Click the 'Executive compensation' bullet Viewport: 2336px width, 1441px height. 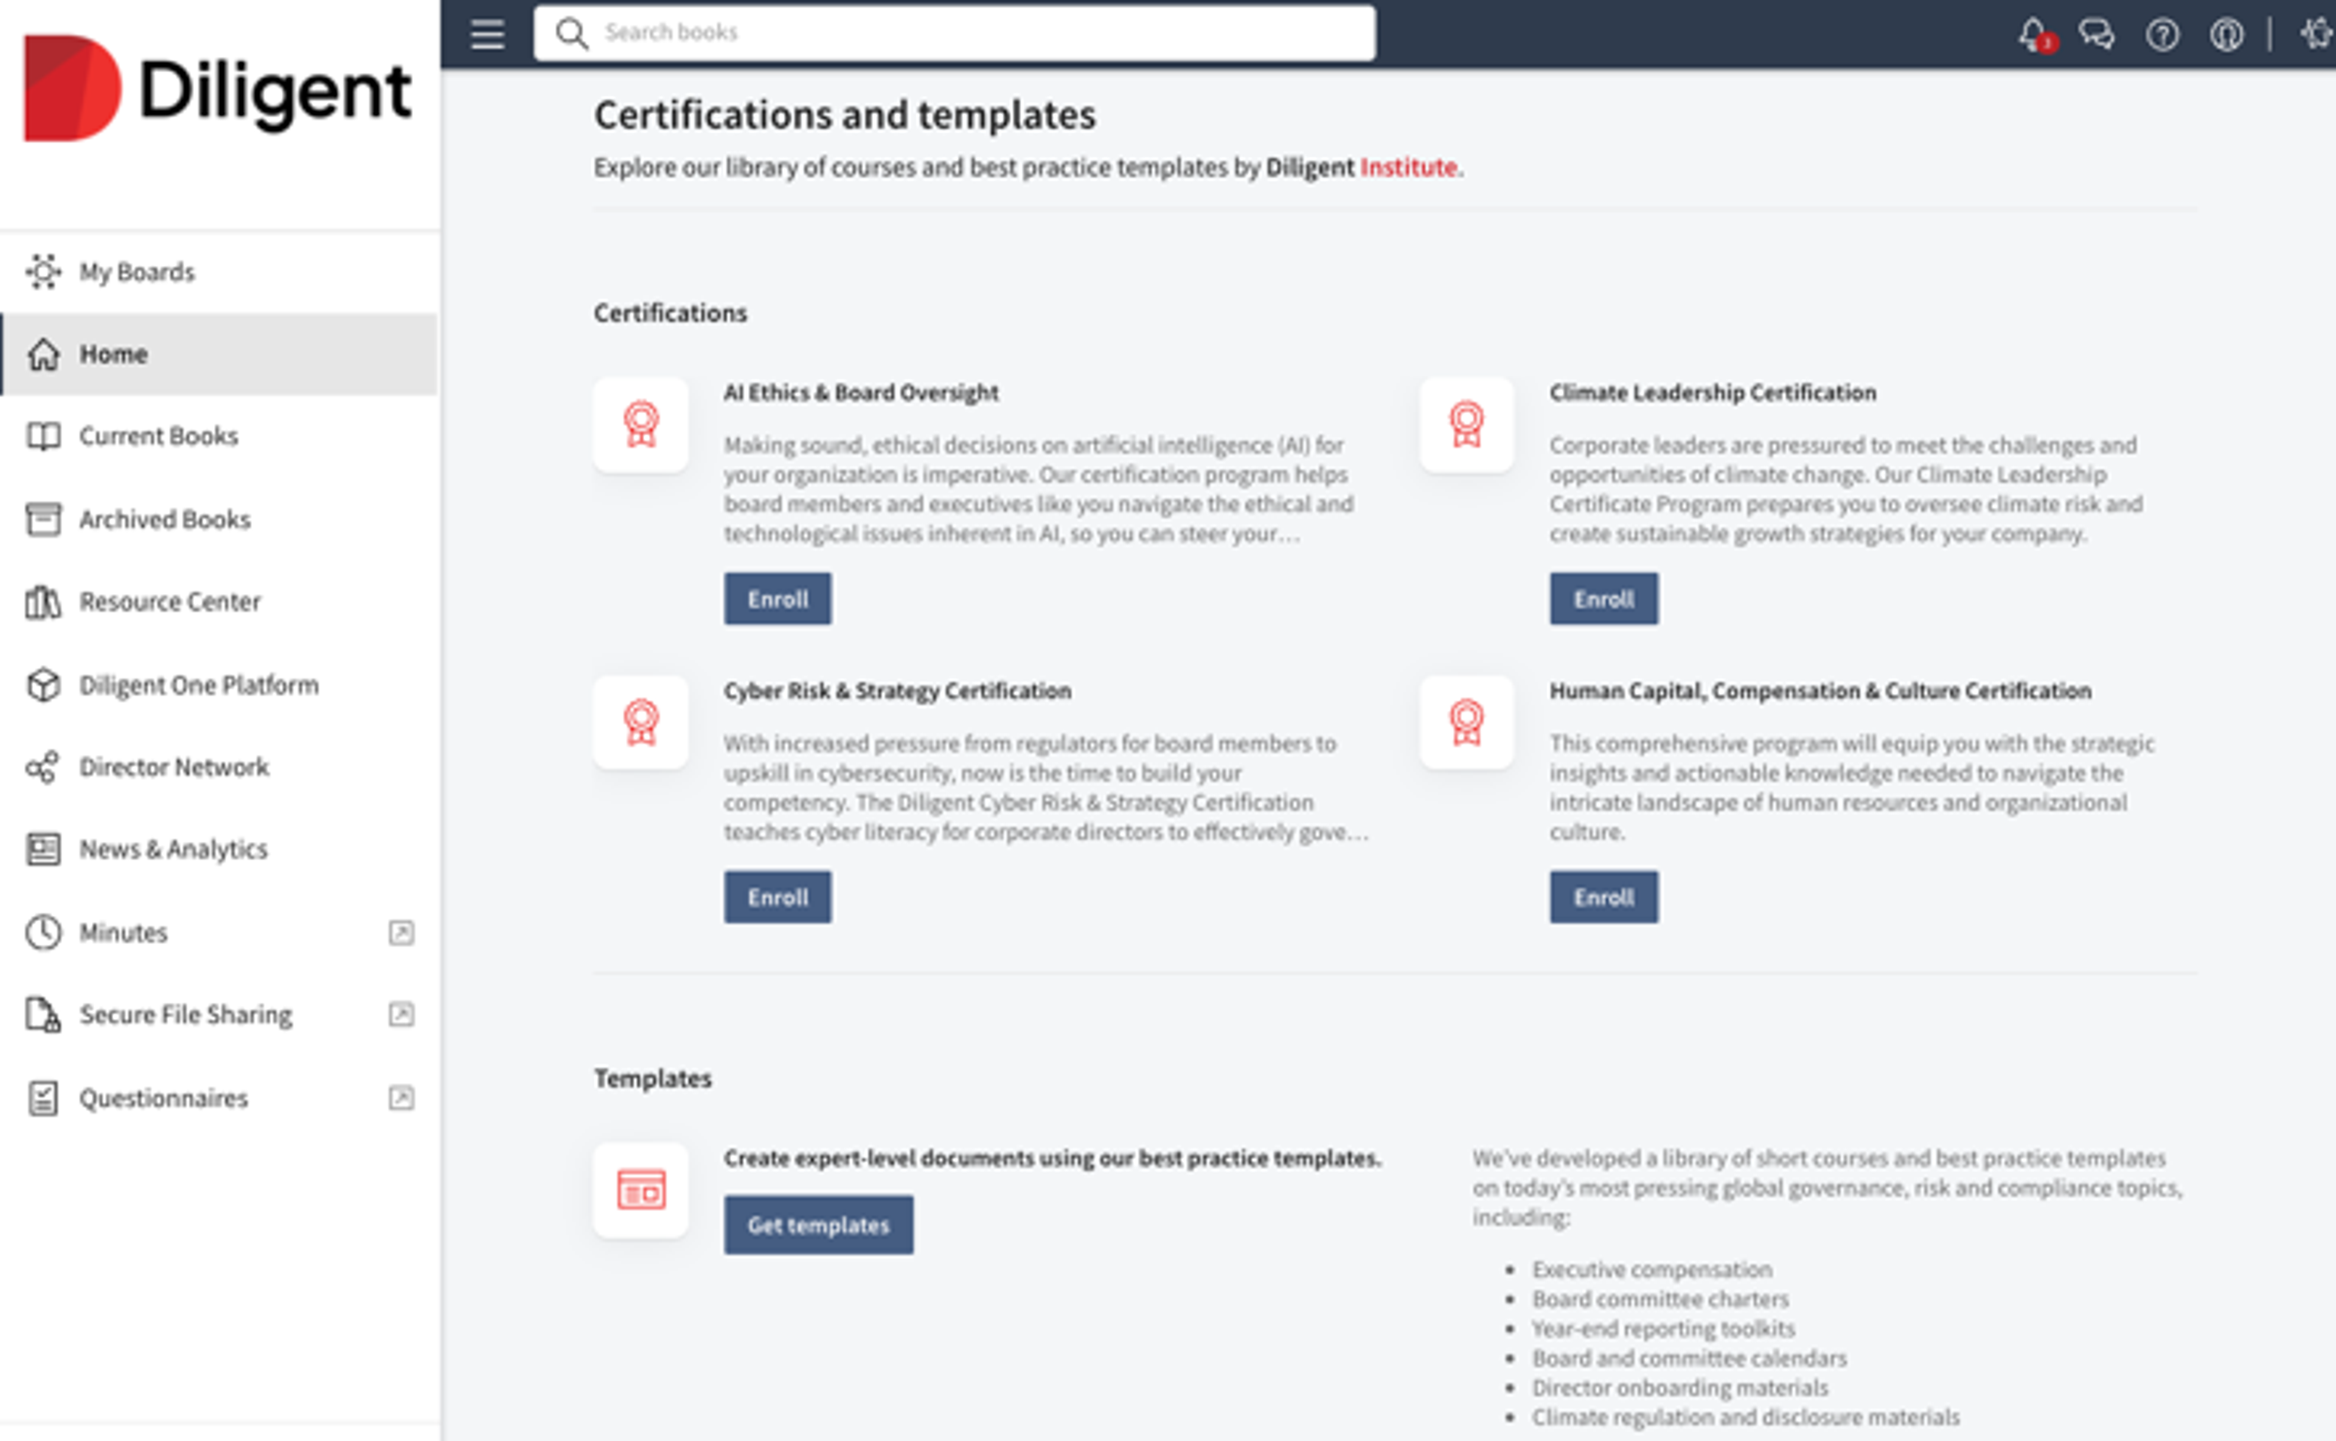(1652, 1270)
